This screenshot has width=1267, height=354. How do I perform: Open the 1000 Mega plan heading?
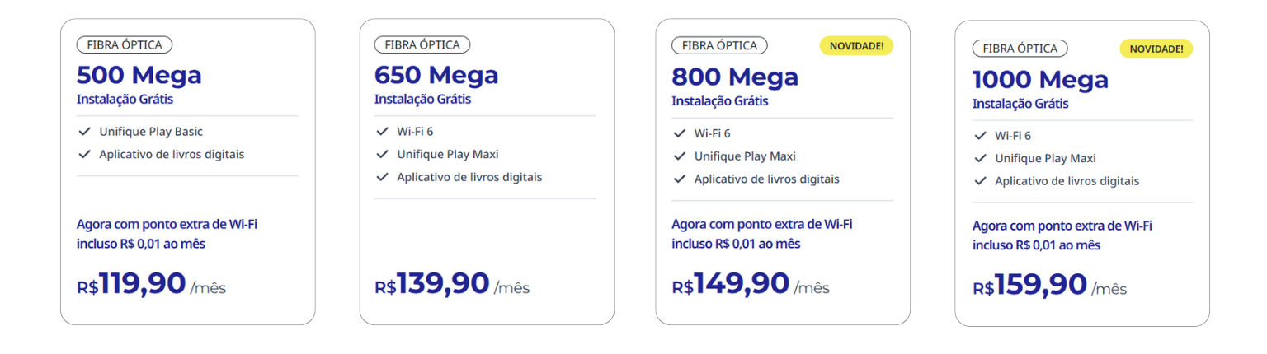1039,80
